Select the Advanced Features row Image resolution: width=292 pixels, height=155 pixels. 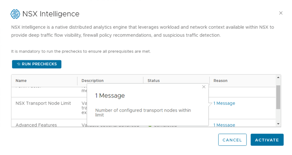tap(36, 125)
